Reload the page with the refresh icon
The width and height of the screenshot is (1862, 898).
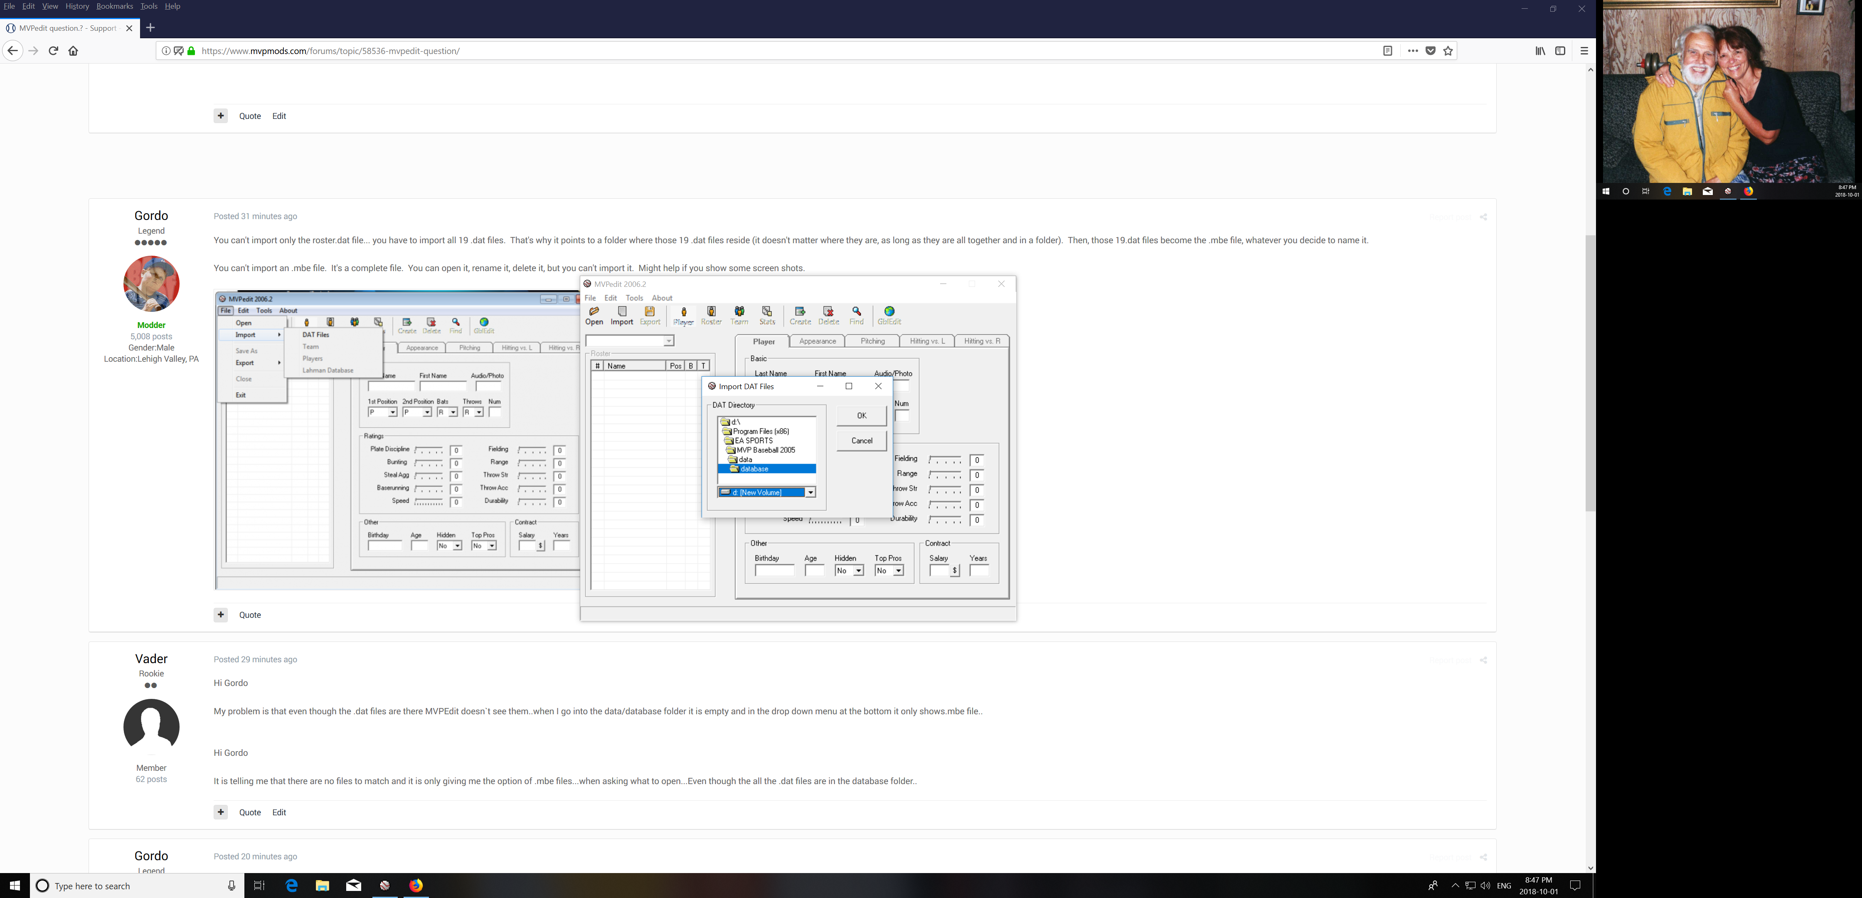54,51
